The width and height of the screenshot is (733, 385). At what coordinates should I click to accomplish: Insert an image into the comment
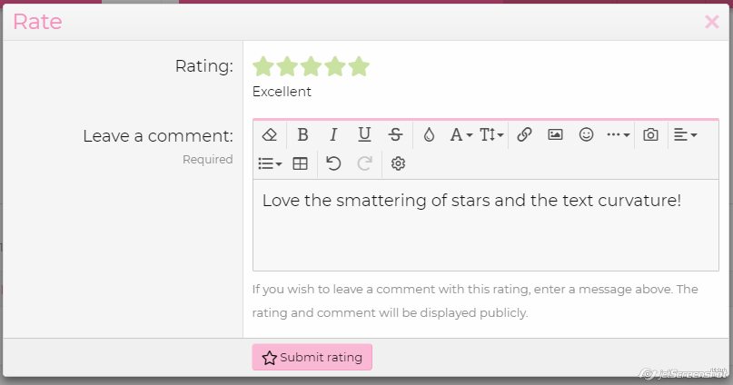tap(555, 134)
